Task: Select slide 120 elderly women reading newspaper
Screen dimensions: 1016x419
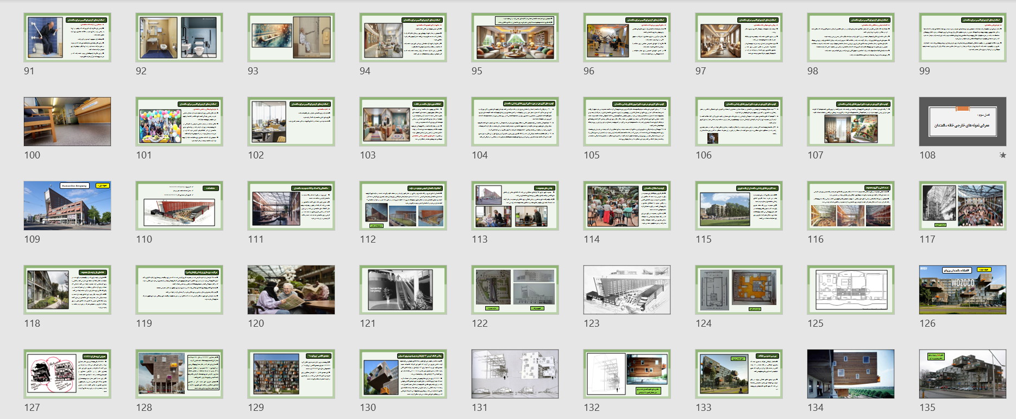Action: (291, 290)
